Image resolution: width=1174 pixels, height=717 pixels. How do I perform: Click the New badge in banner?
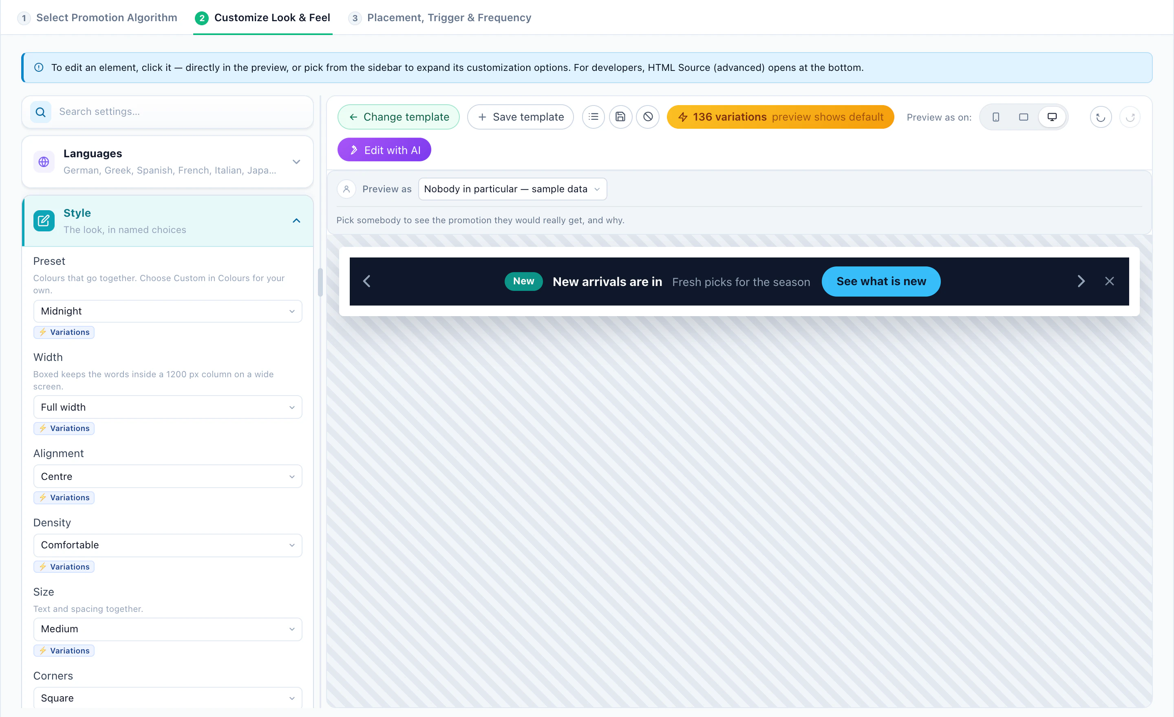point(523,282)
